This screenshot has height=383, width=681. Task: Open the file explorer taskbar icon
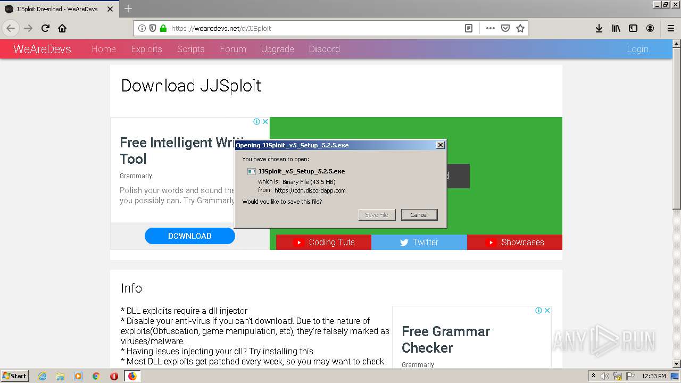60,376
